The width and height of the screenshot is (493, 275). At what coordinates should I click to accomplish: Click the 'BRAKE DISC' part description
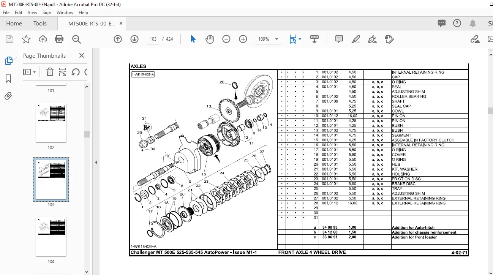tap(403, 184)
